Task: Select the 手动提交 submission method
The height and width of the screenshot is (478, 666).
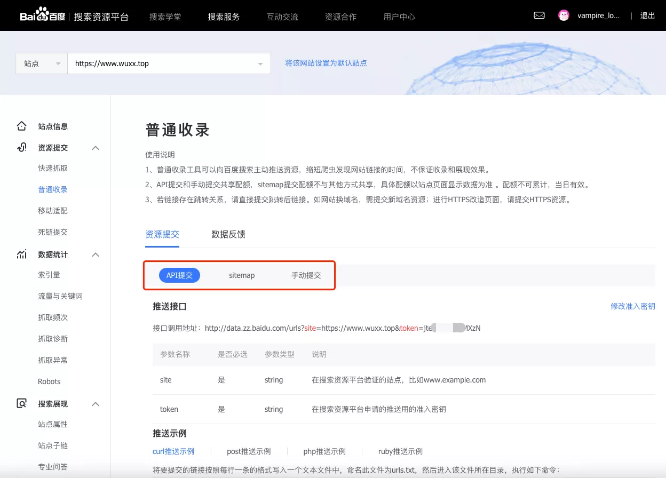Action: (306, 275)
